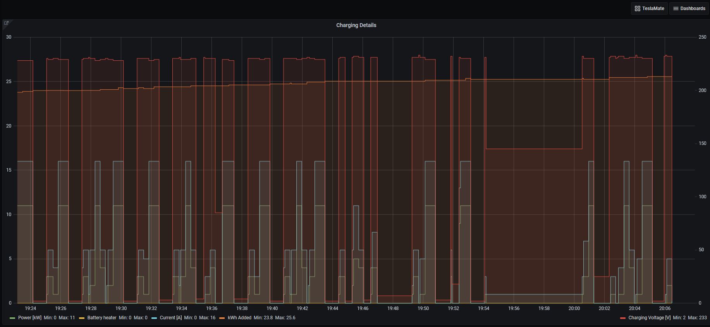This screenshot has height=327, width=710.
Task: Click the right axis value 250
Action: 702,37
